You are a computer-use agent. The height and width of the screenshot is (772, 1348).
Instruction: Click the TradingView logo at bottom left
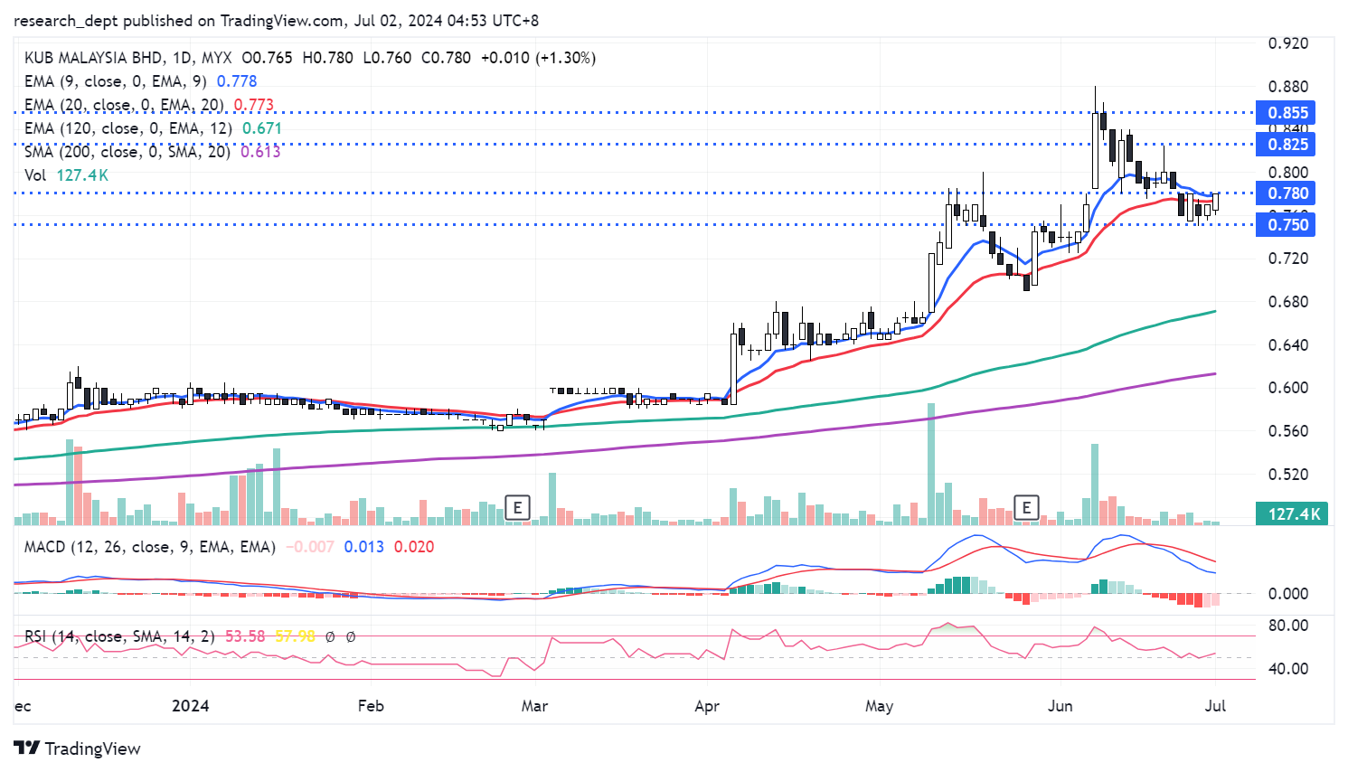coord(78,748)
